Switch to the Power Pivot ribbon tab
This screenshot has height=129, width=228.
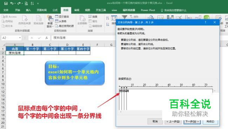coord(148,10)
